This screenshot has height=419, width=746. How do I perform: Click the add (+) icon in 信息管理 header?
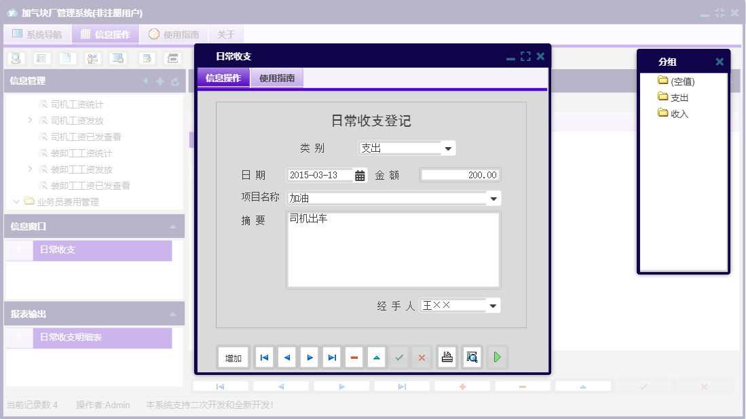click(160, 81)
